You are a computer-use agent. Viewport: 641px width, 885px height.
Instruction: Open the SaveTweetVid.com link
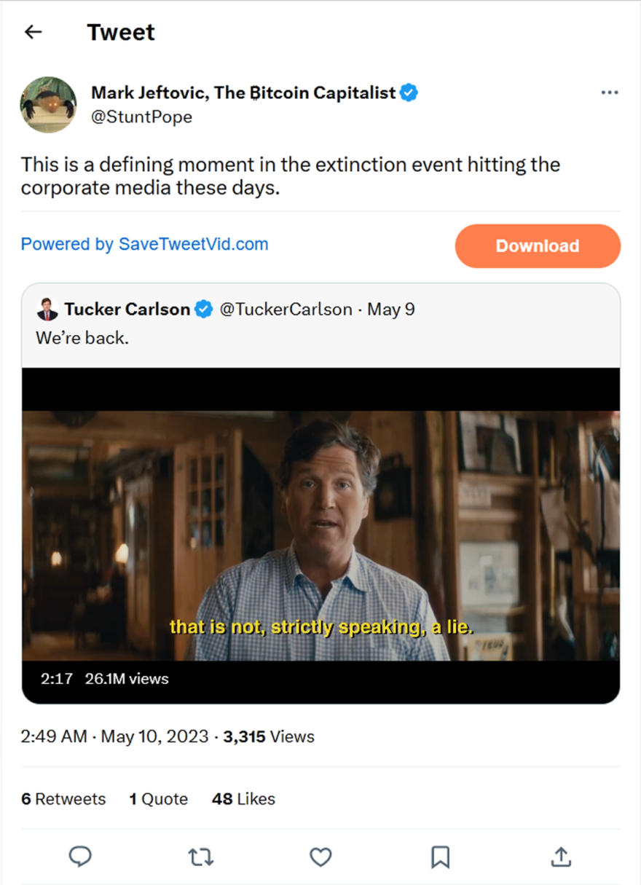point(144,245)
